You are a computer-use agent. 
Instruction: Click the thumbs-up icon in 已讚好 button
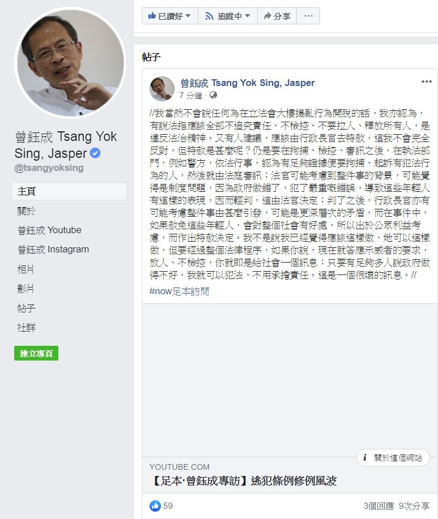152,15
